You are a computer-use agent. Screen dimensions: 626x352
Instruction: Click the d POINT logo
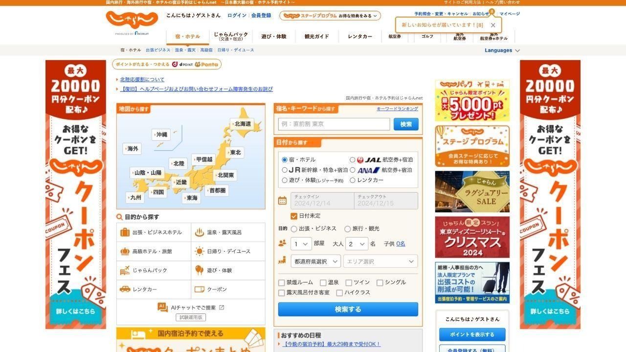182,64
